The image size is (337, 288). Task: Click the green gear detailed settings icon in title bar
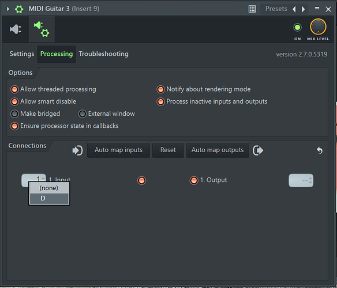click(x=19, y=9)
